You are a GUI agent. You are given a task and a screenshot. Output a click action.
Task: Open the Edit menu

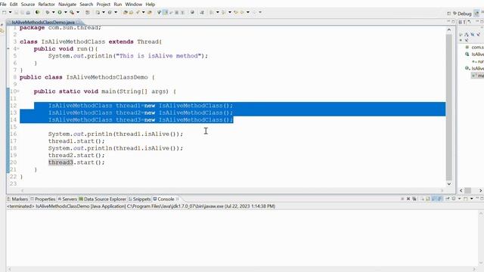(14, 5)
